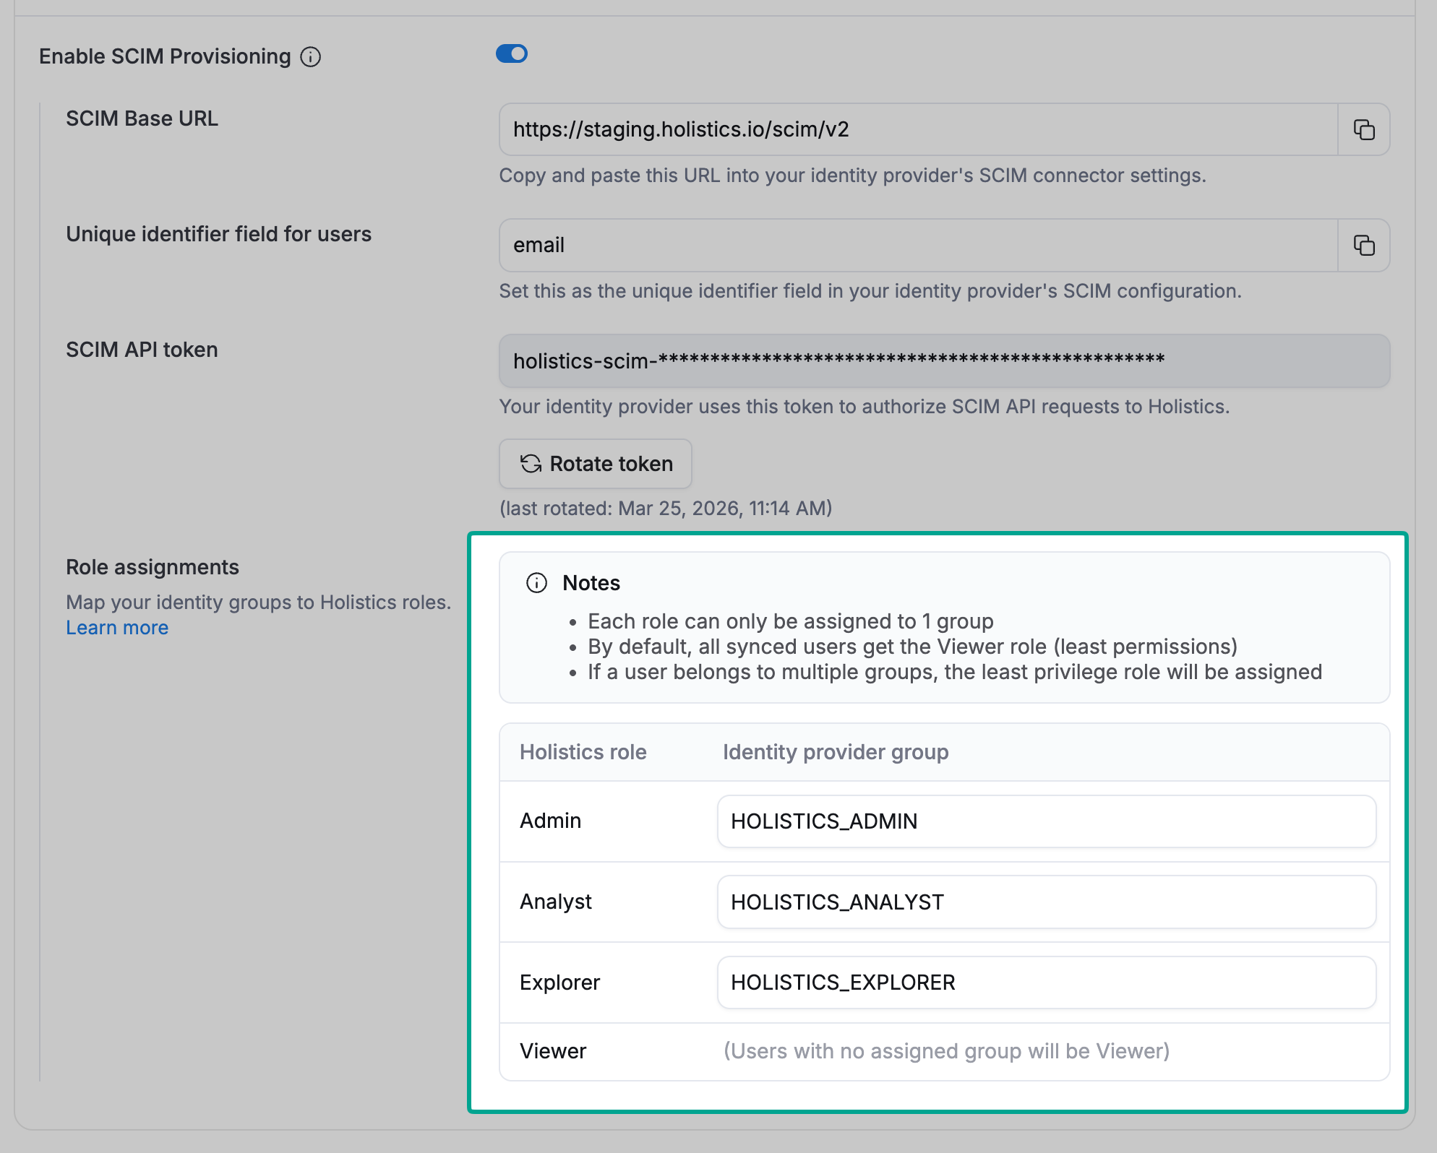The height and width of the screenshot is (1153, 1437).
Task: Edit the HOLISTICS_ANALYST group field
Action: (1046, 902)
